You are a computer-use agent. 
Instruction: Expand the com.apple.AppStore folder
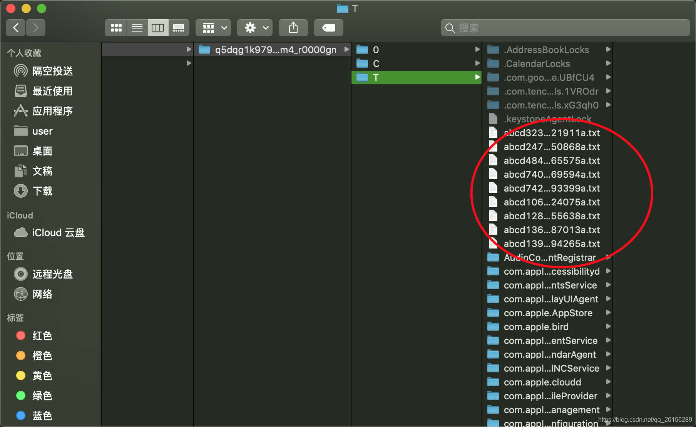(548, 313)
